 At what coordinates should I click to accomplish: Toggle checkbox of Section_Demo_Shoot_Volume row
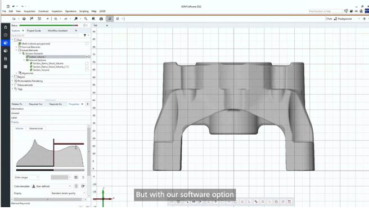pyautogui.click(x=87, y=63)
